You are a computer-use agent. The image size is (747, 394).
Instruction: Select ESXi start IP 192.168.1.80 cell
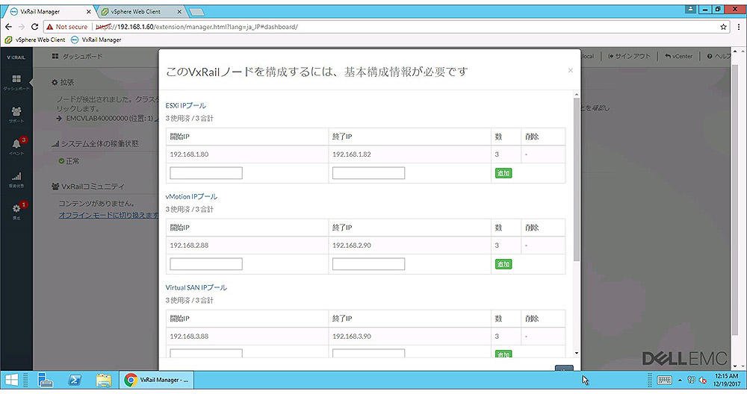click(247, 154)
